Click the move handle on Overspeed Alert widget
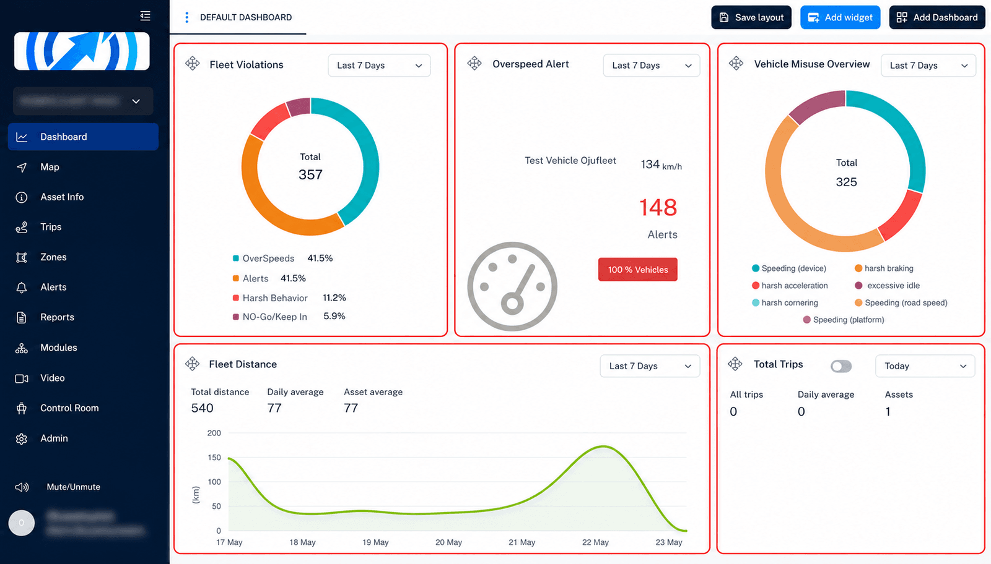 tap(474, 63)
